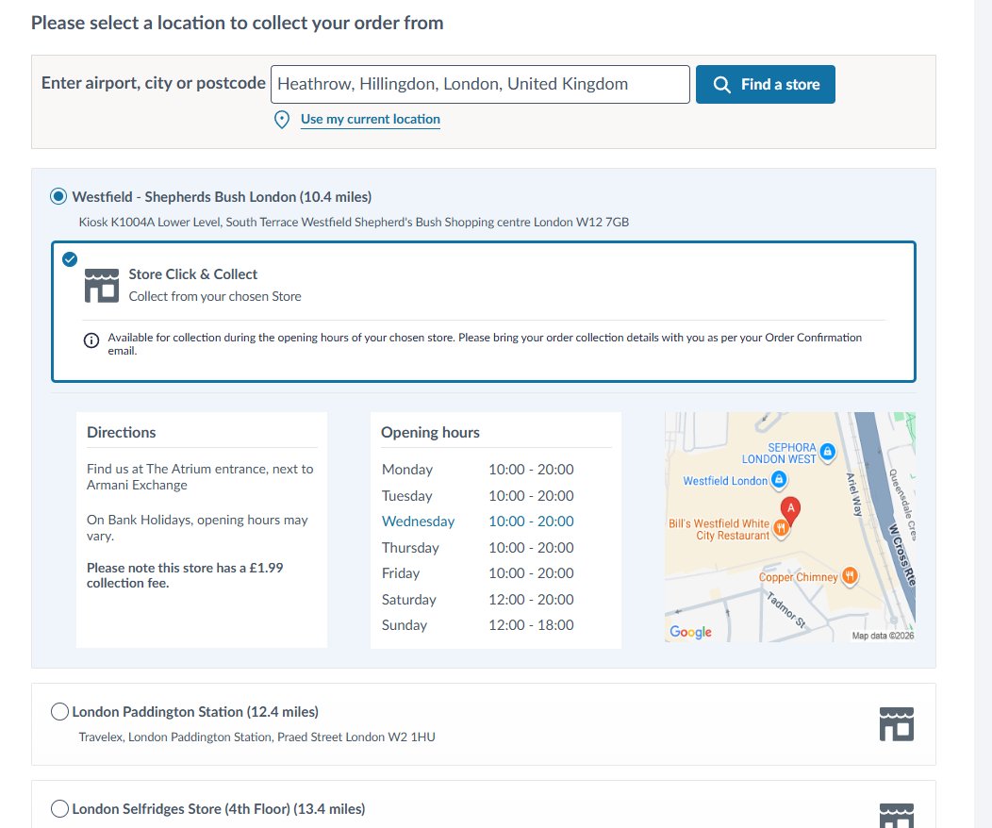Click the Copper Chimney restaurant pin on map
This screenshot has width=992, height=828.
point(850,575)
